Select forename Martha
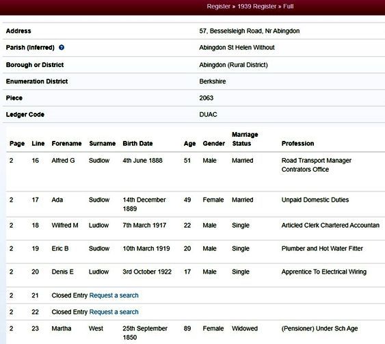This screenshot has height=344, width=385. (x=62, y=328)
